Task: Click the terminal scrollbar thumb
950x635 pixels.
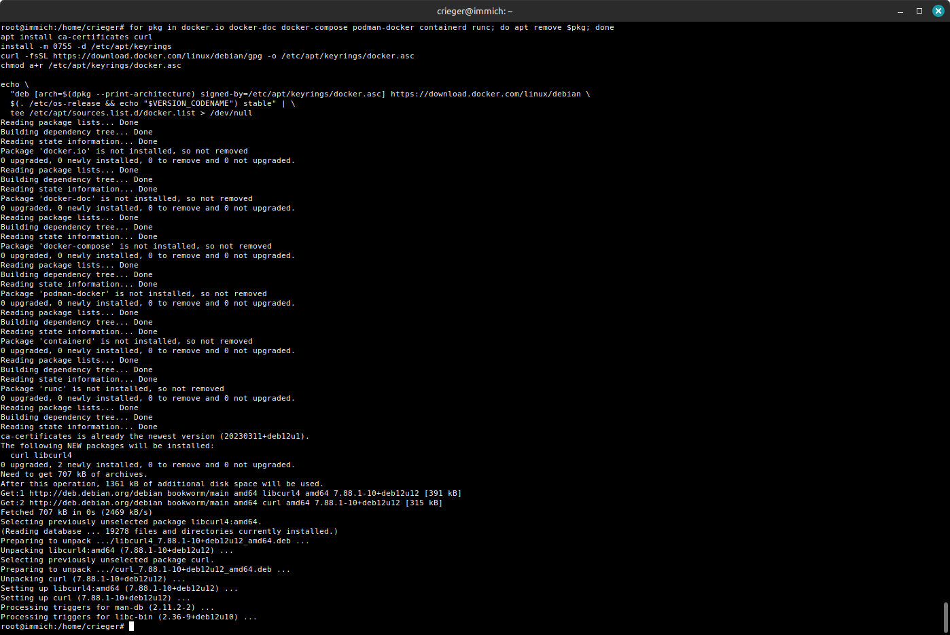Action: click(x=946, y=617)
